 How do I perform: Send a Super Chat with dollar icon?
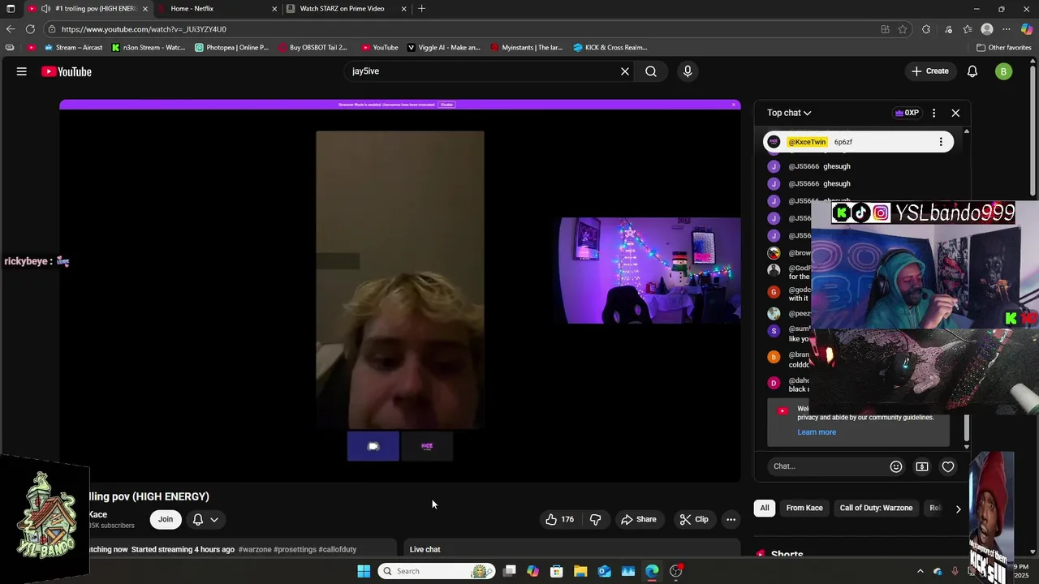[922, 466]
